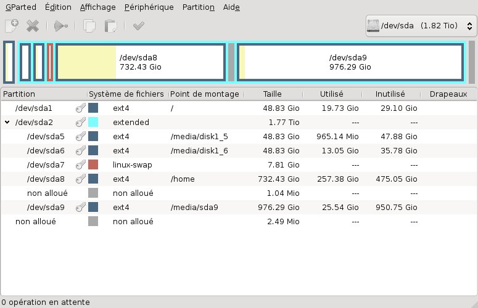This screenshot has width=478, height=308.
Task: Select the /dev/sda2 row
Action: pyautogui.click(x=239, y=123)
